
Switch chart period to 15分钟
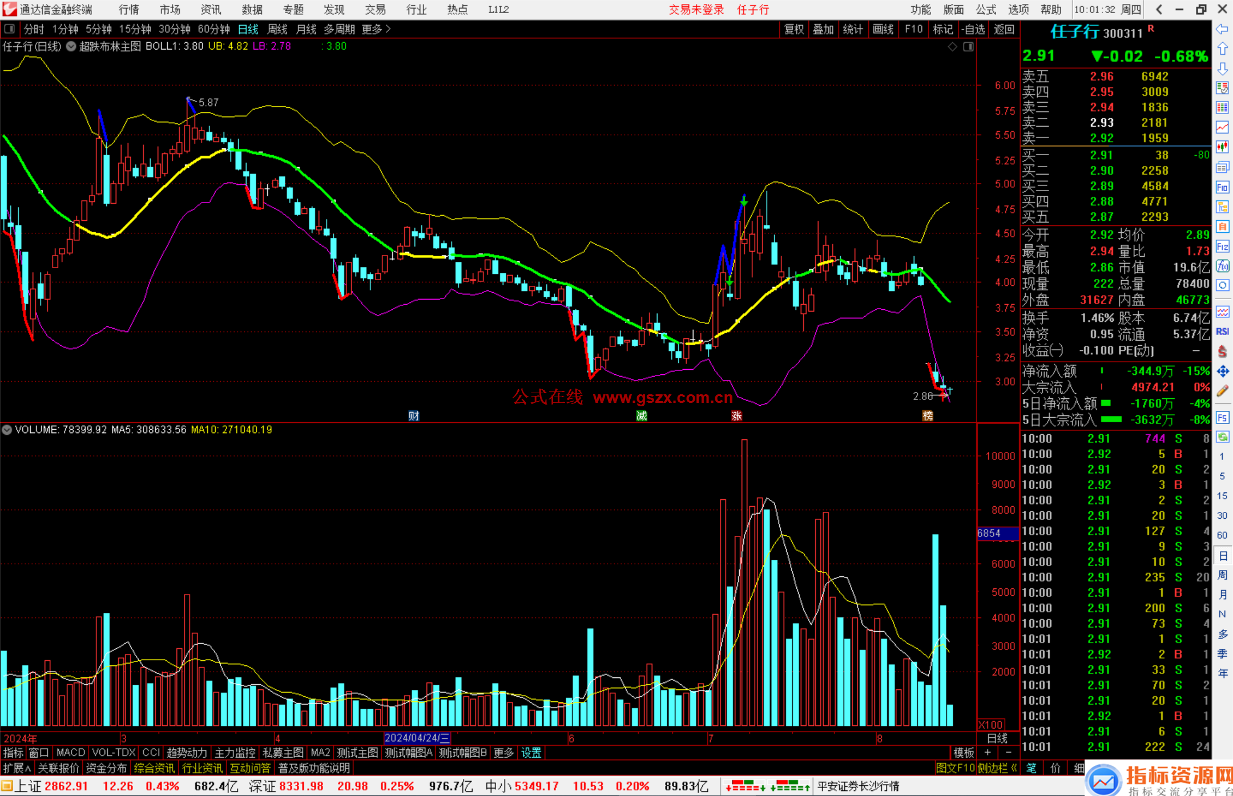135,29
